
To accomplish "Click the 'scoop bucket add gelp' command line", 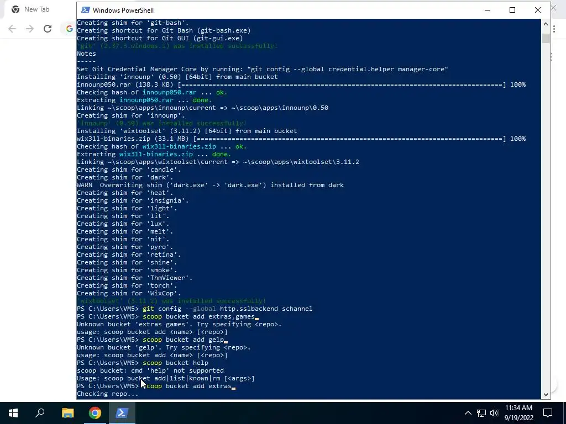I will tap(151, 340).
